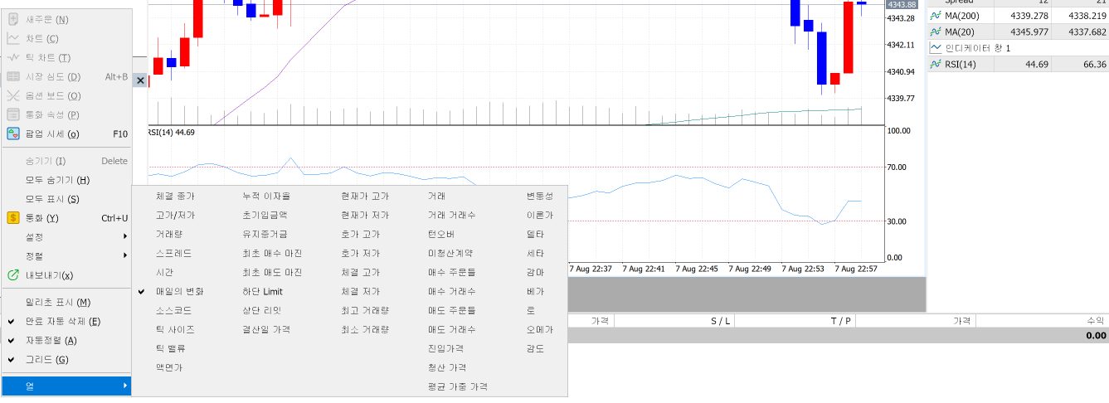Choose 초기입금액 column option
1109x403 pixels.
click(x=265, y=216)
